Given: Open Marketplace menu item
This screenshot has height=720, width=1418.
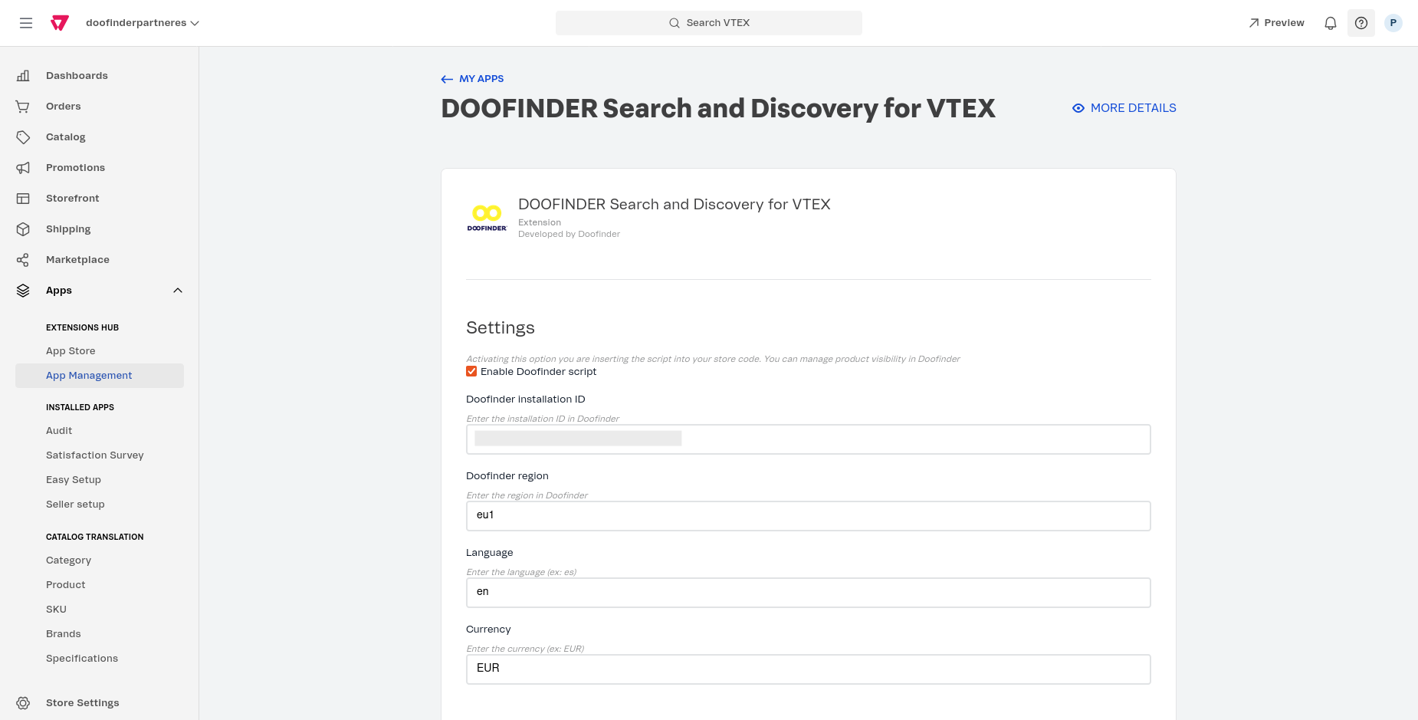Looking at the screenshot, I should [x=77, y=260].
